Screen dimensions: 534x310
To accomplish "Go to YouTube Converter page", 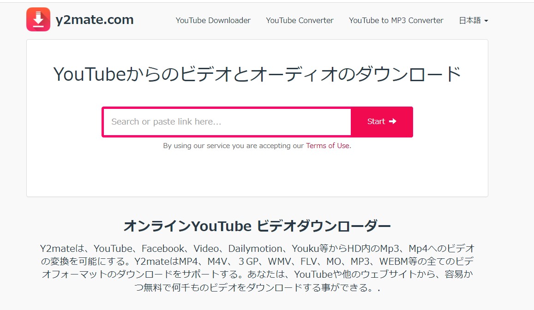I will coord(300,20).
